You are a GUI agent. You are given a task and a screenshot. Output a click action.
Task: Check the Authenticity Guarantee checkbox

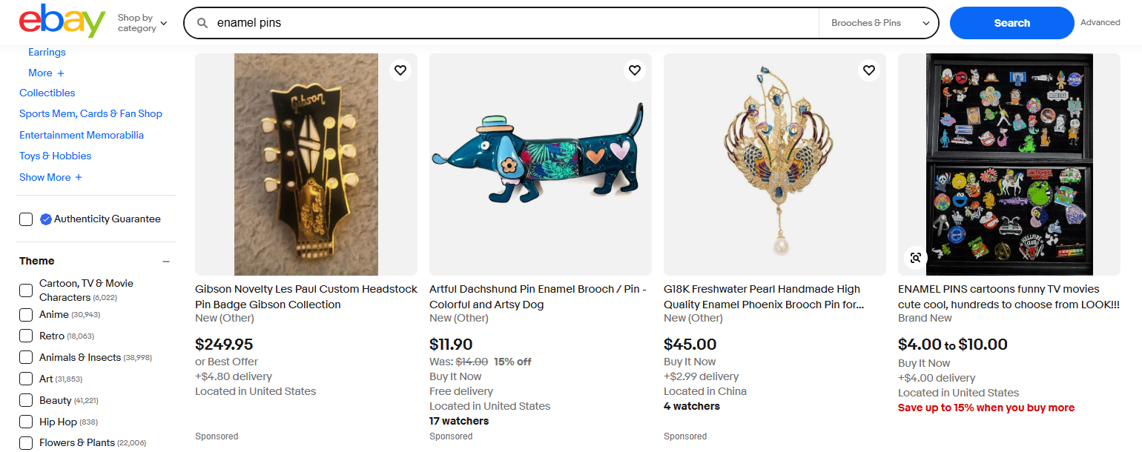click(x=26, y=219)
